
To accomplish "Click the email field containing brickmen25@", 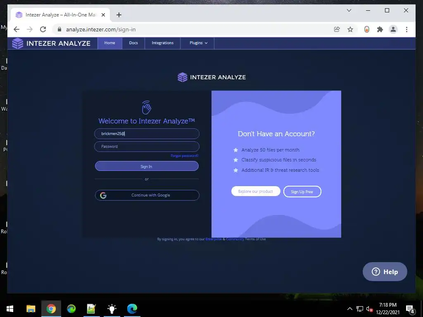I will (147, 134).
